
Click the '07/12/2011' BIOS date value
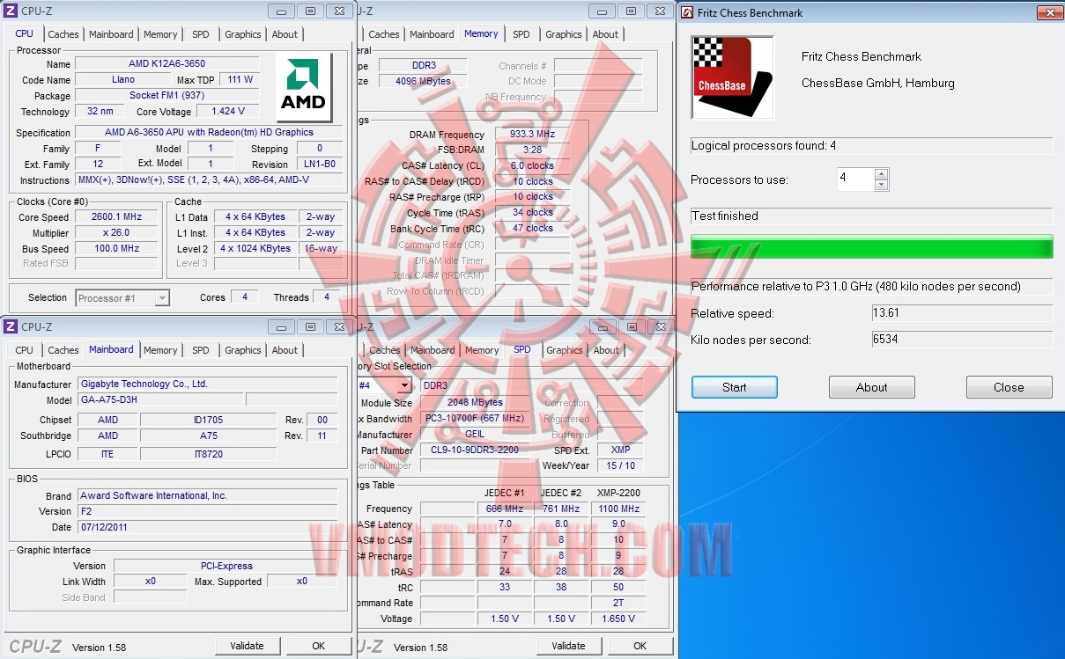[x=207, y=528]
